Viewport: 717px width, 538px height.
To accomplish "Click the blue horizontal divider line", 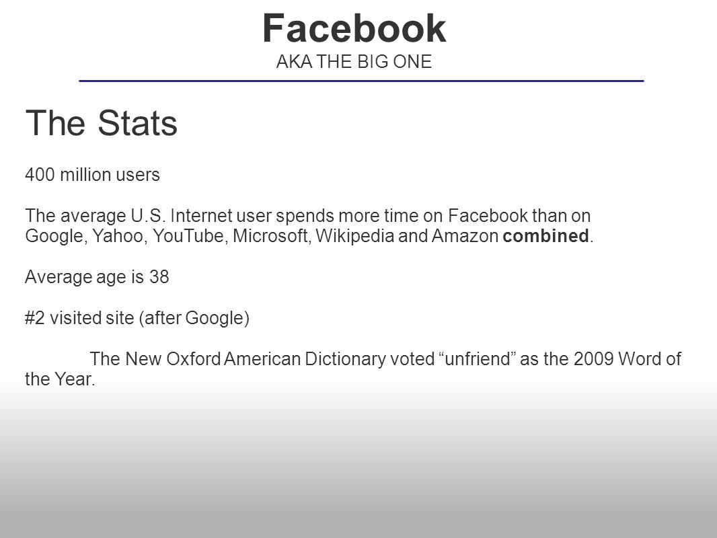I will pos(361,81).
